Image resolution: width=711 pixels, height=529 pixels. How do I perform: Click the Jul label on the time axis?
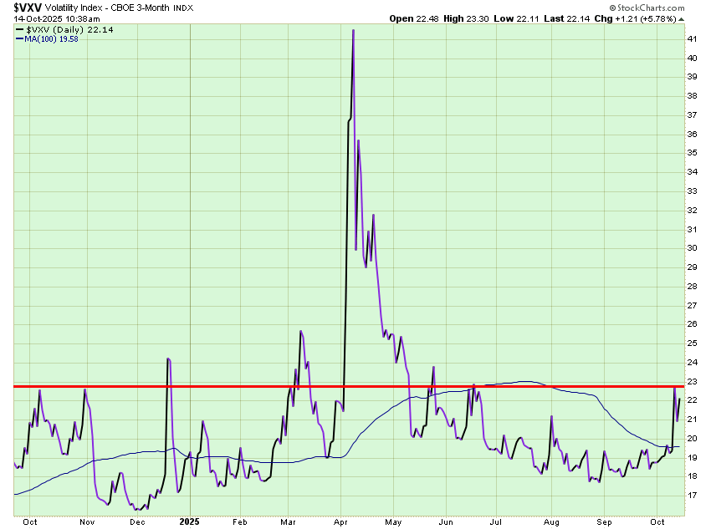tap(496, 522)
